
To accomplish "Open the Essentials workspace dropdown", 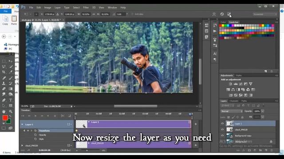I will [265, 14].
